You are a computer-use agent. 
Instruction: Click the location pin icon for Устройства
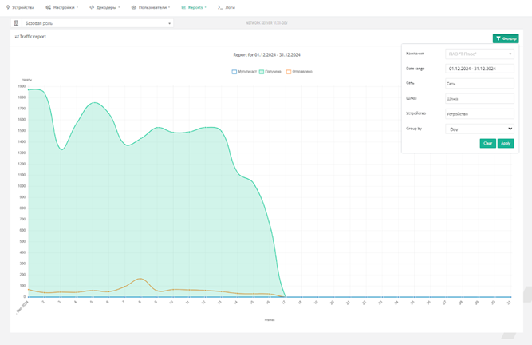[8, 7]
